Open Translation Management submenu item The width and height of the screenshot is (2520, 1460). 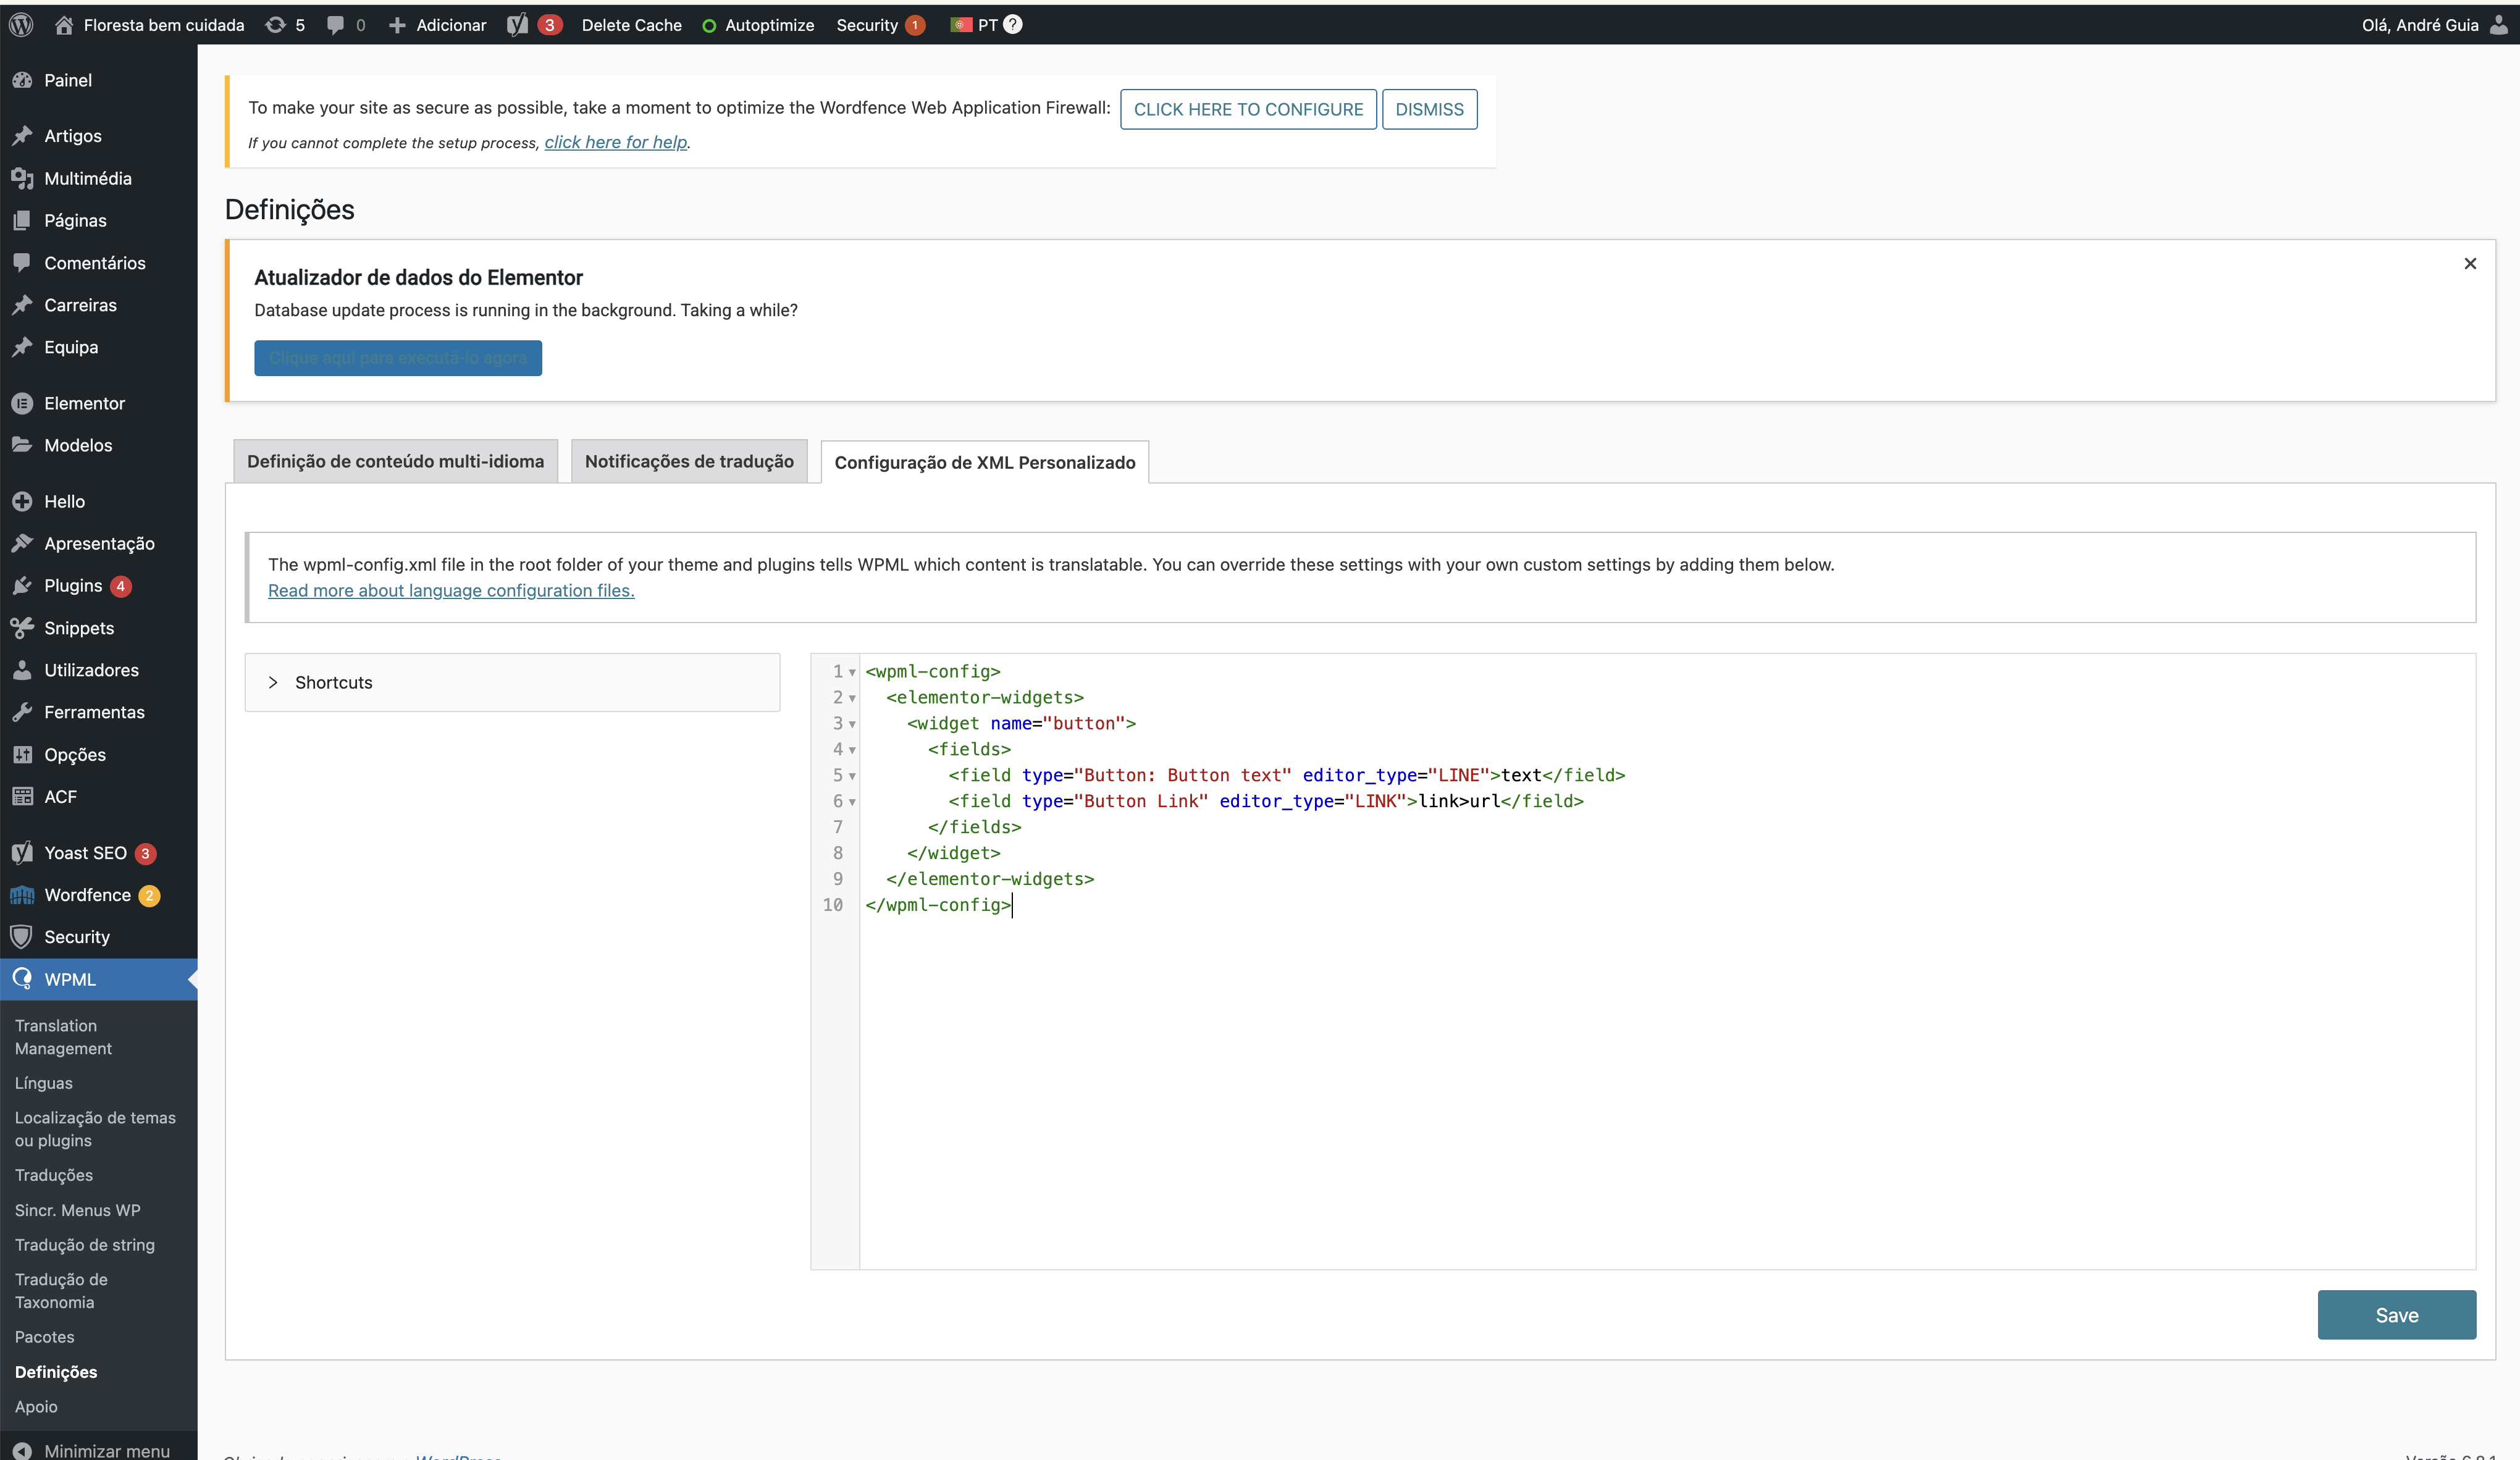point(63,1037)
